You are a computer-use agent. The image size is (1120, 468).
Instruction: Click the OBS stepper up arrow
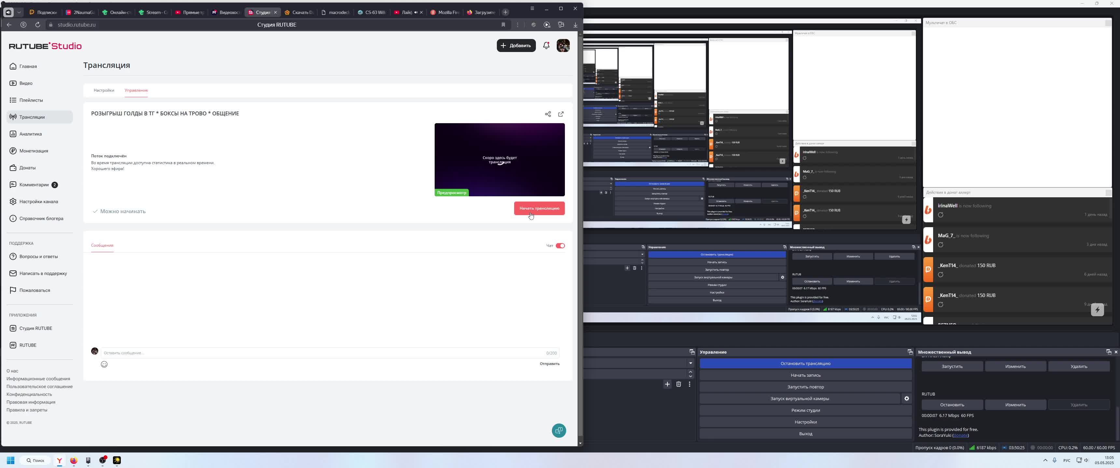click(x=691, y=371)
